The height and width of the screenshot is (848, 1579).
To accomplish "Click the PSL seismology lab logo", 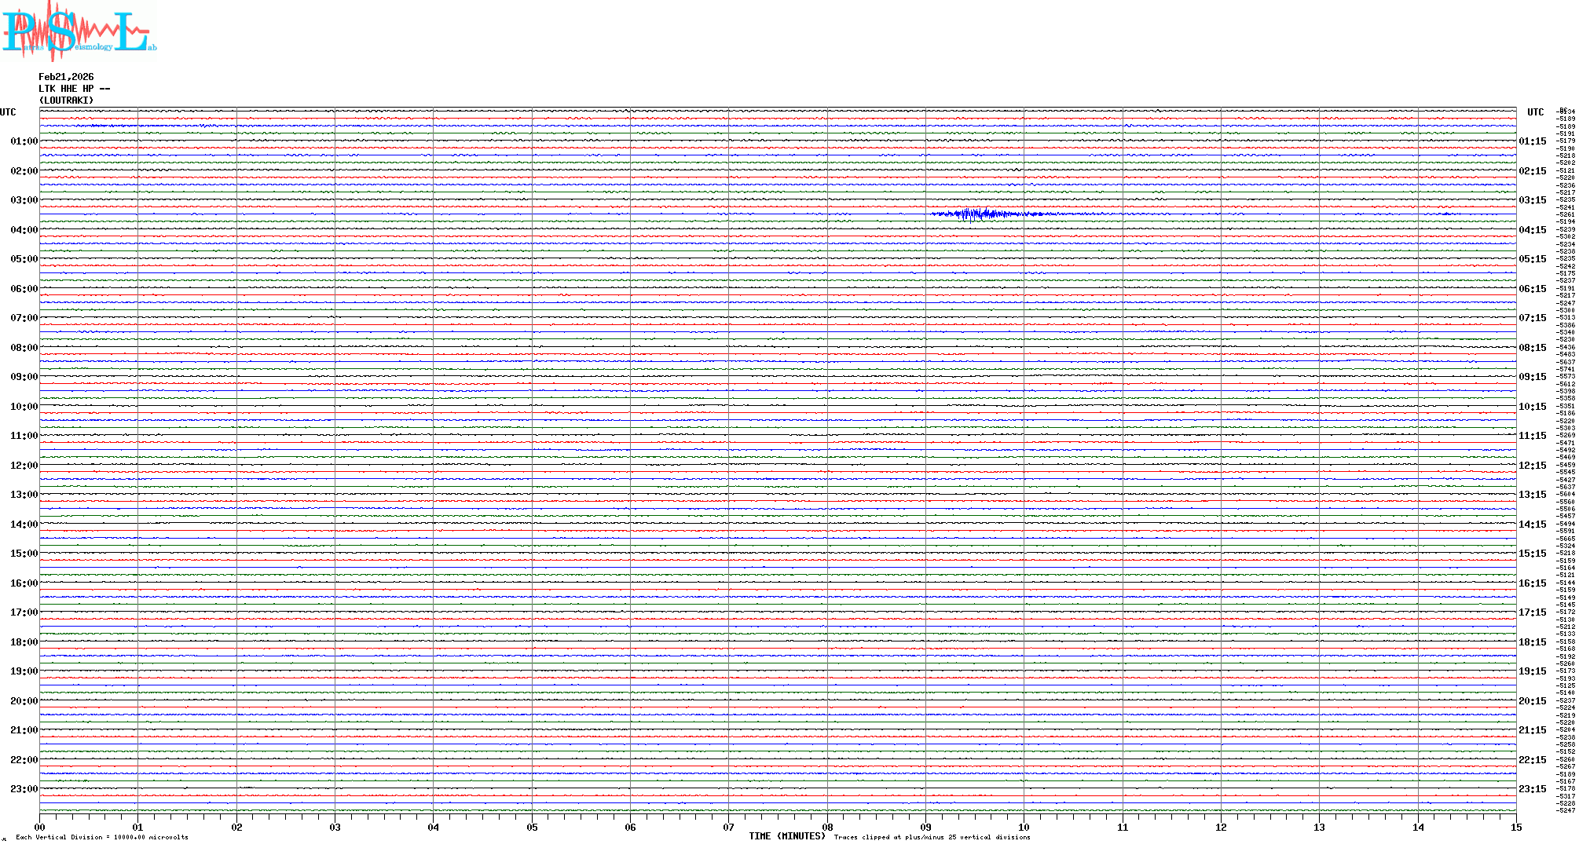I will pos(79,31).
